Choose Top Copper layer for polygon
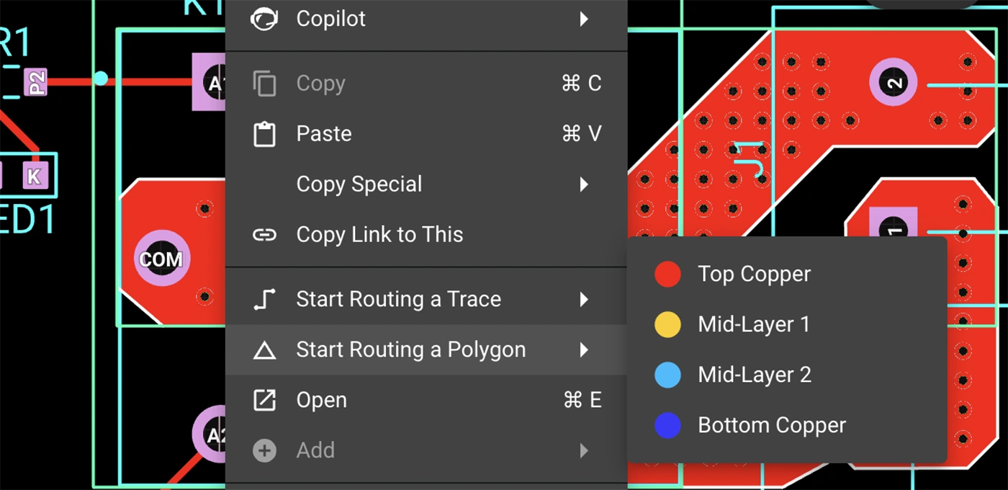Viewport: 1008px width, 490px height. 754,274
